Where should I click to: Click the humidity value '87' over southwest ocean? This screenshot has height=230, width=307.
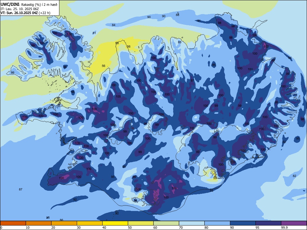point(21,189)
